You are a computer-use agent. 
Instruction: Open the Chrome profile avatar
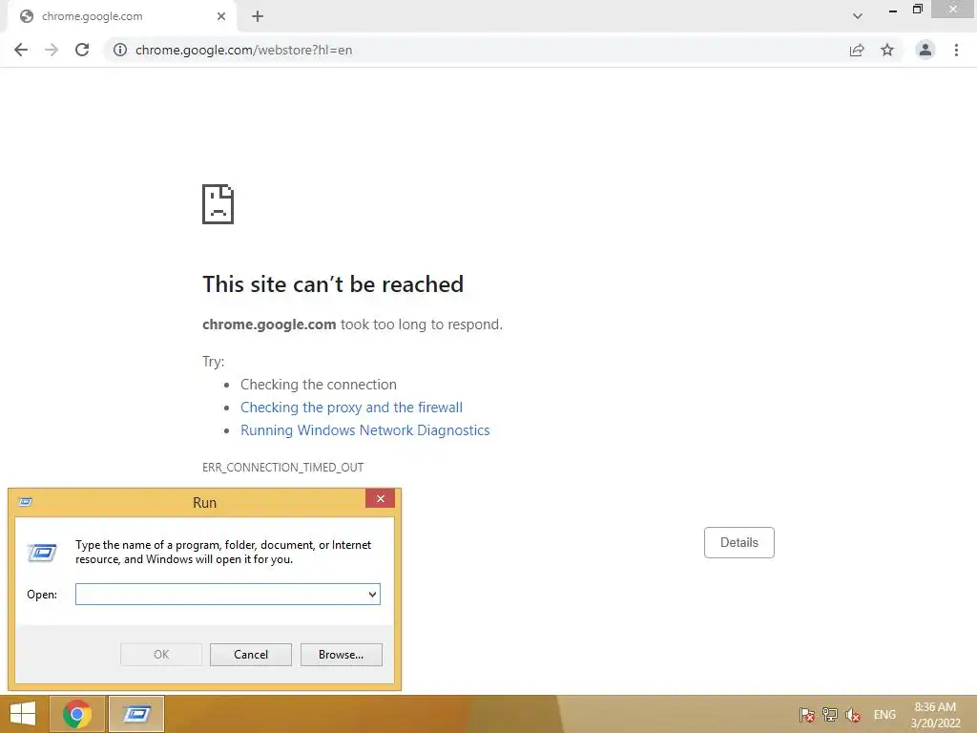[x=925, y=50]
